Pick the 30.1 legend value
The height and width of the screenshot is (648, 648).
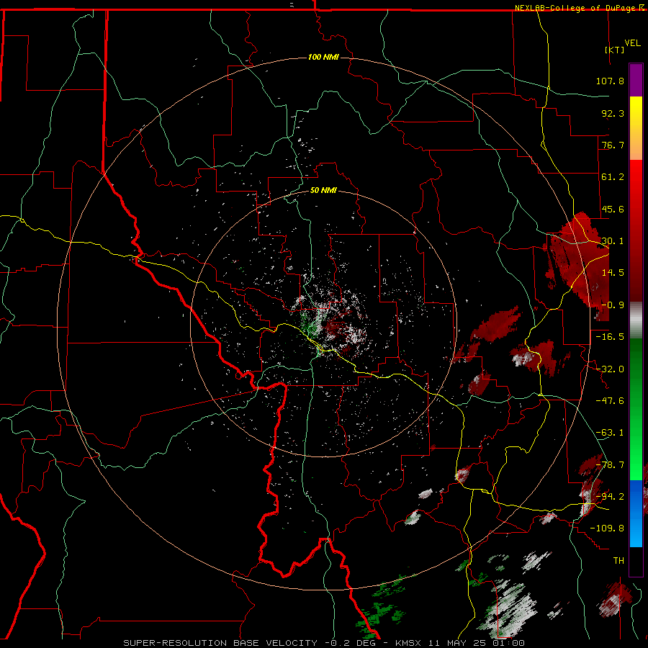[x=613, y=241]
